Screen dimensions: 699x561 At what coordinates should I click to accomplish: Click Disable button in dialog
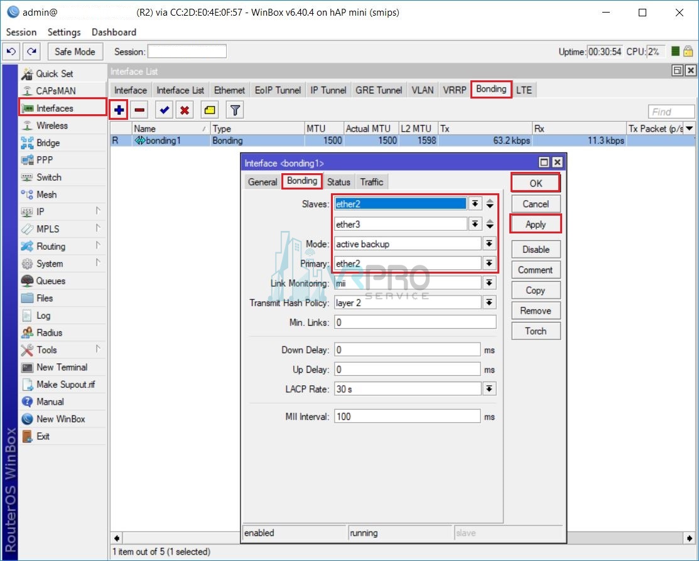click(535, 250)
